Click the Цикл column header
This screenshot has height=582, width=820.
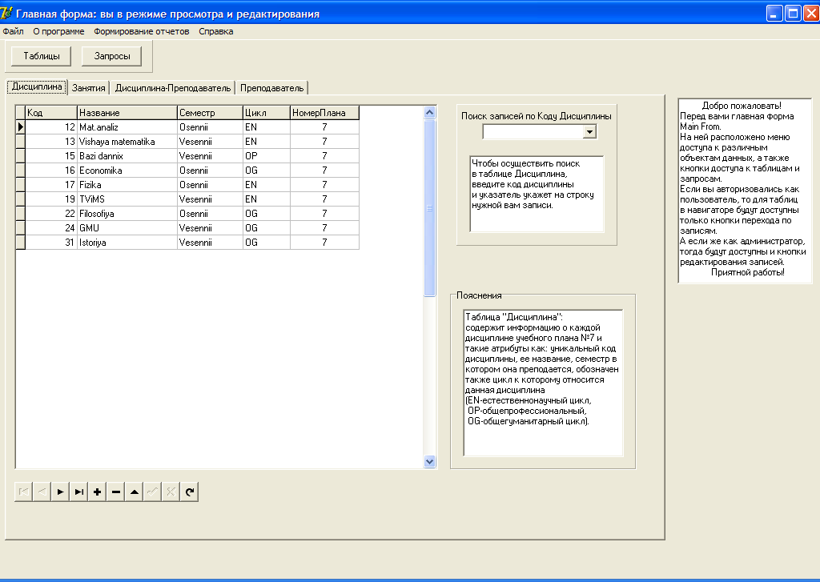point(266,112)
